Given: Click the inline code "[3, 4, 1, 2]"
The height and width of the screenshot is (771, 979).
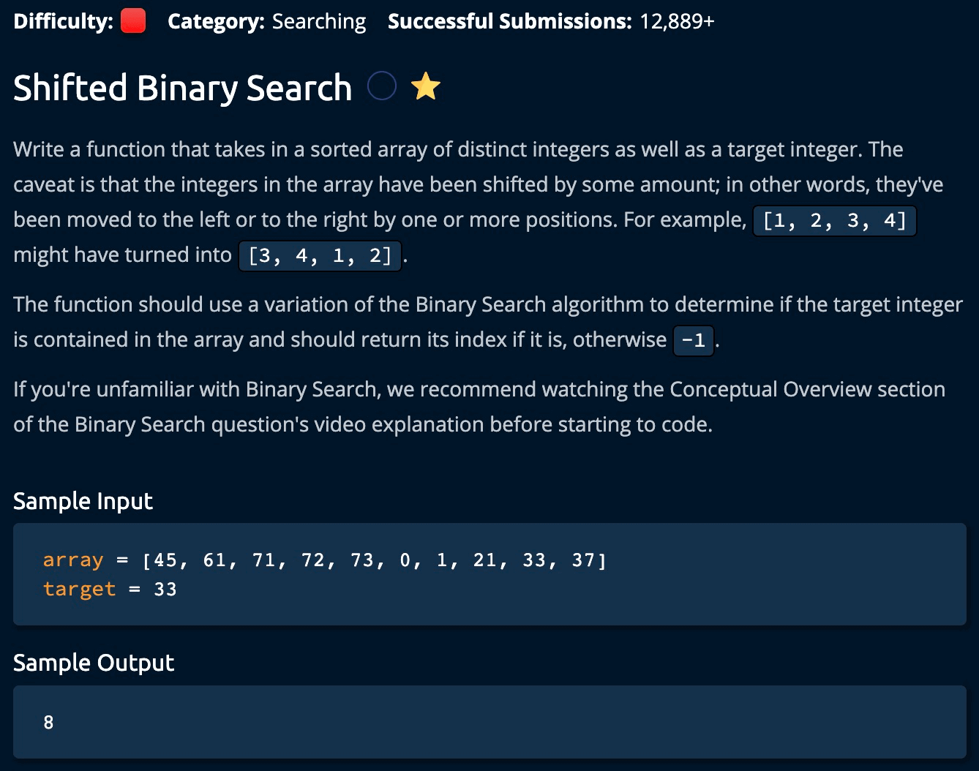Looking at the screenshot, I should click(320, 255).
